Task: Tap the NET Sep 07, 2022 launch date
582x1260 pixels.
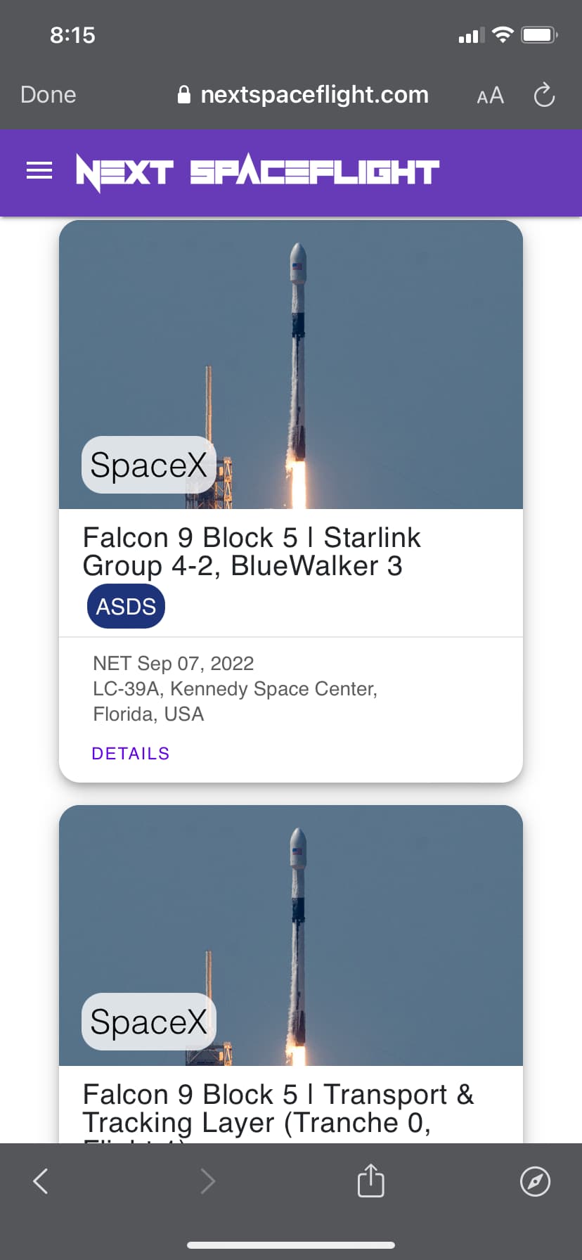Action: pyautogui.click(x=174, y=663)
